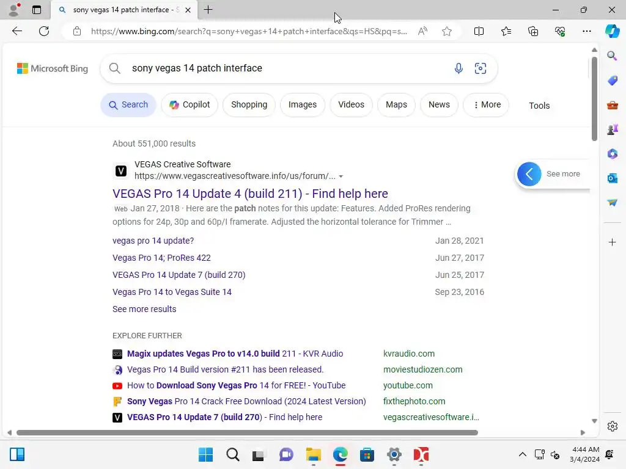The image size is (626, 469).
Task: Open 'vegas pro 14 update?' link
Action: pos(153,241)
